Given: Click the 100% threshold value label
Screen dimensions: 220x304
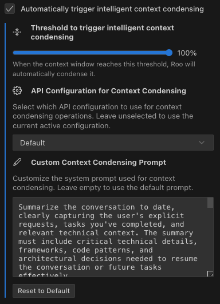Looking at the screenshot, I should [x=187, y=53].
